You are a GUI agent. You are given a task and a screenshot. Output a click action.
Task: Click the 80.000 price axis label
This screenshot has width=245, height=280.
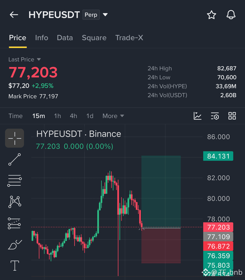(218, 199)
